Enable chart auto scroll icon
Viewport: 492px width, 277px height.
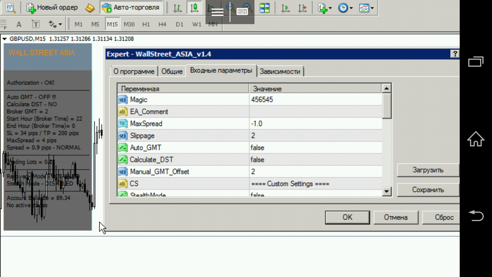click(x=285, y=8)
